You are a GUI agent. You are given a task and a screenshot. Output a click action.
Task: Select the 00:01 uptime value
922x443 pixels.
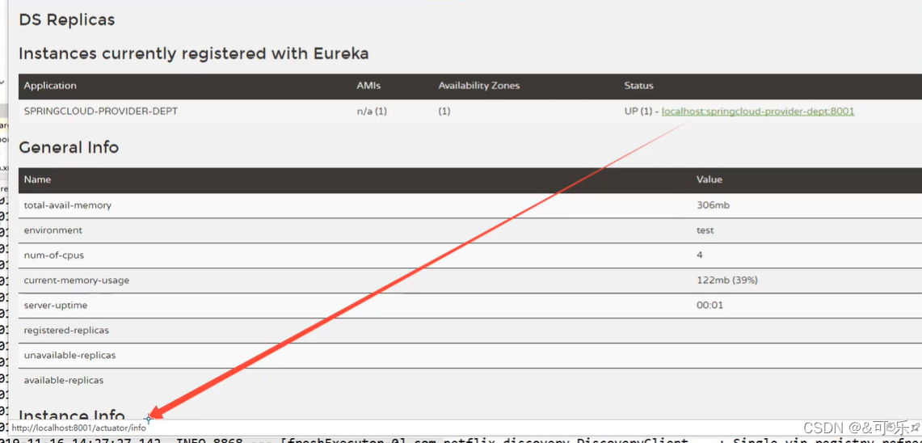pyautogui.click(x=709, y=306)
